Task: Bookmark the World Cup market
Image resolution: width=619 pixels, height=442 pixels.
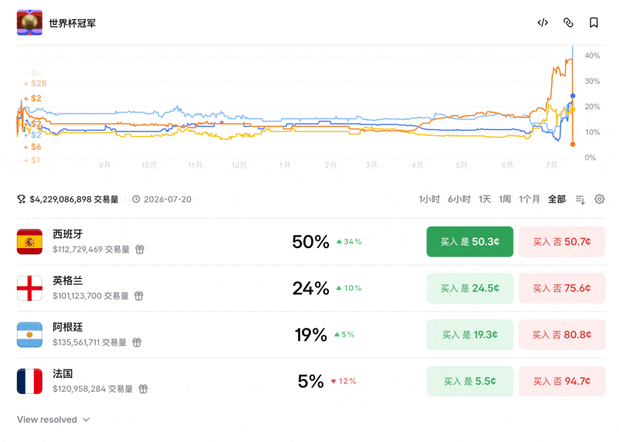Action: (x=593, y=23)
